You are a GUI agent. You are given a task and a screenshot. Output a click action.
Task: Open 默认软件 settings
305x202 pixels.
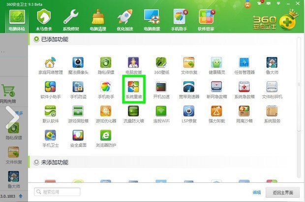50,115
